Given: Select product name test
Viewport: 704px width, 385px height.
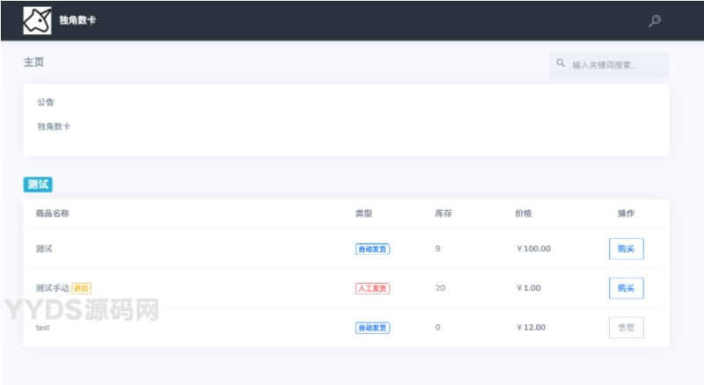Looking at the screenshot, I should point(42,328).
